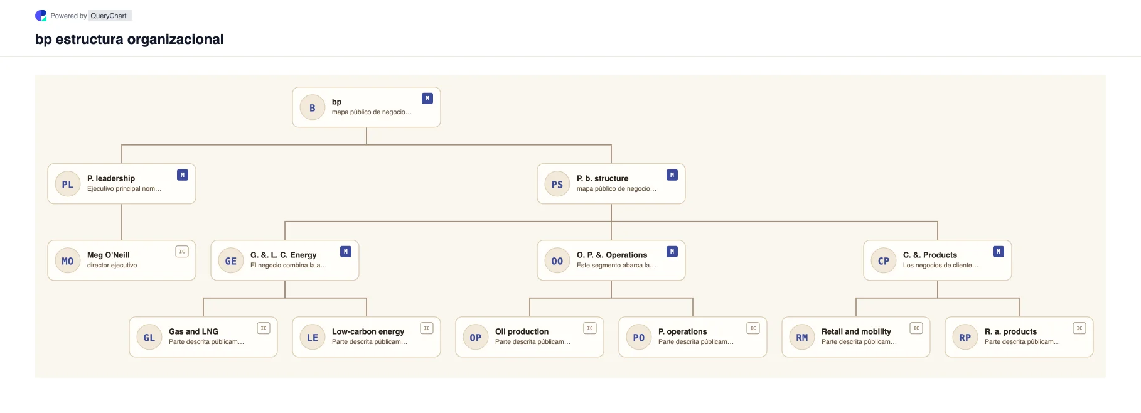The height and width of the screenshot is (413, 1141).
Task: Click the GL avatar circle
Action: click(149, 337)
